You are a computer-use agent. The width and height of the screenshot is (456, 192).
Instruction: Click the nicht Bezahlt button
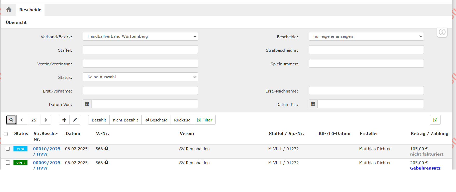125,120
